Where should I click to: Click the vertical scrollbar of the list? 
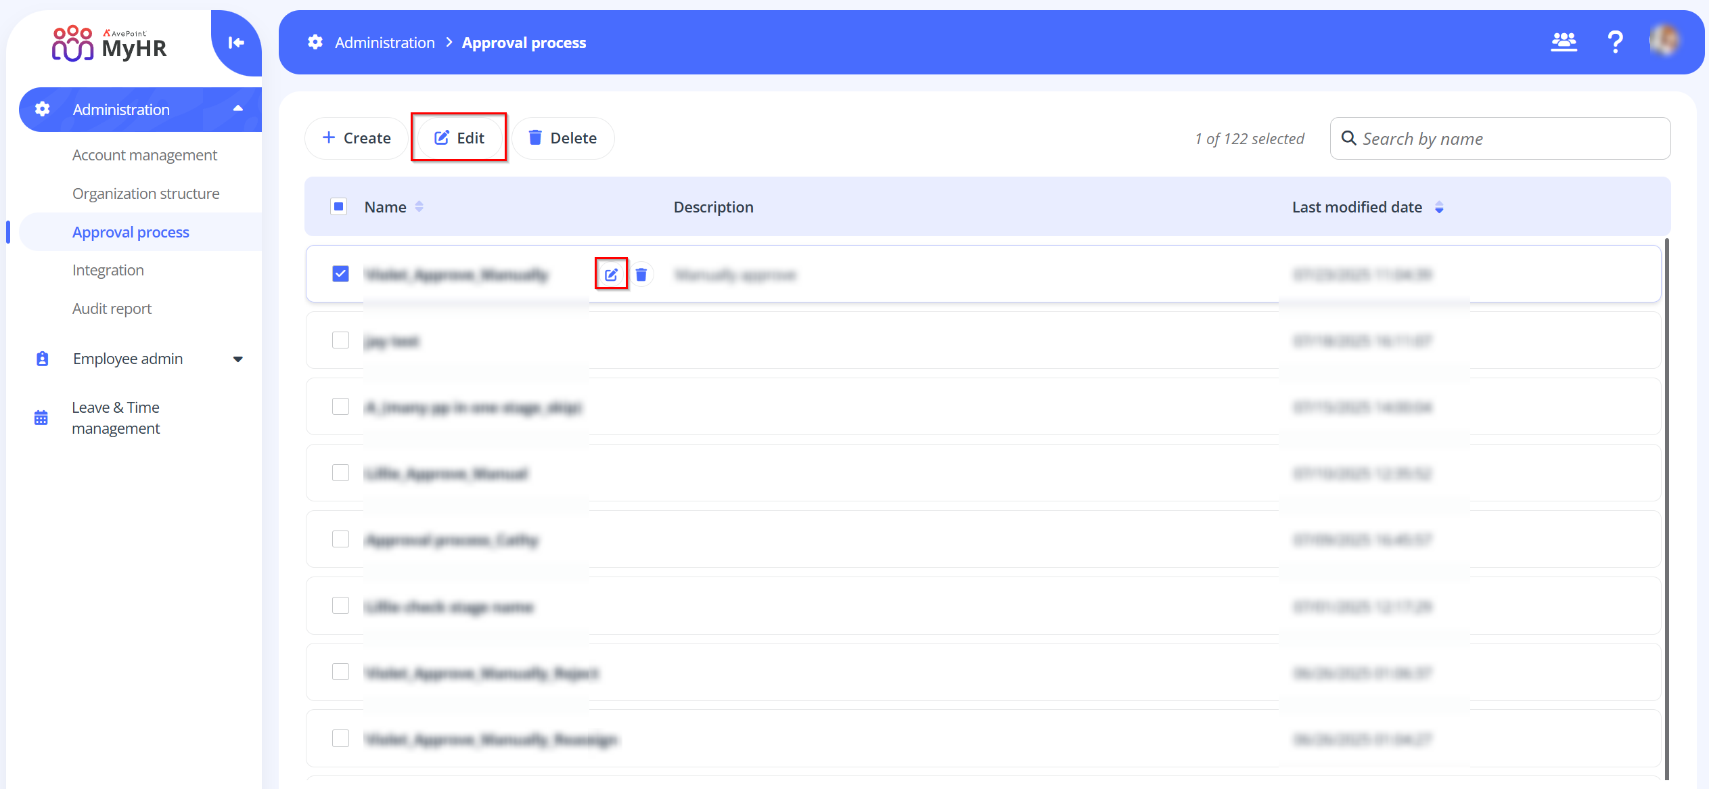tap(1666, 508)
